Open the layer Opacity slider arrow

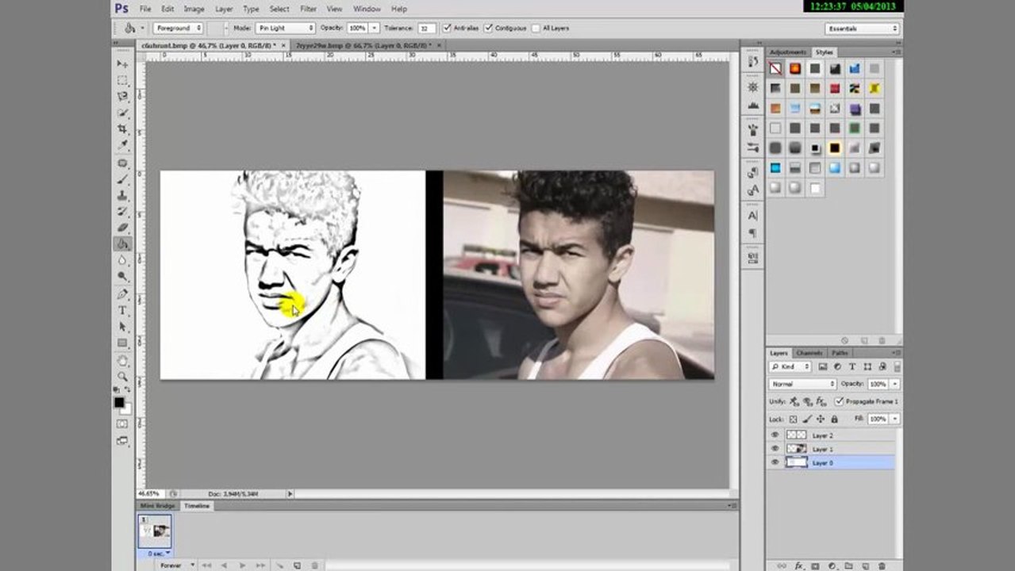(x=894, y=384)
